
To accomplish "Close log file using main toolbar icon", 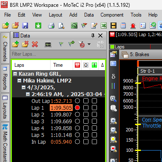I will point(15,26).
